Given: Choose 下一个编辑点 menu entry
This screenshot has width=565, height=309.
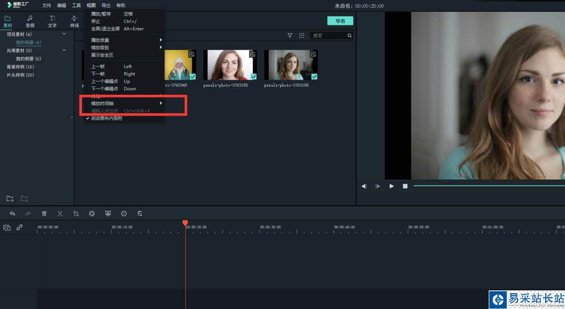Looking at the screenshot, I should pos(124,89).
